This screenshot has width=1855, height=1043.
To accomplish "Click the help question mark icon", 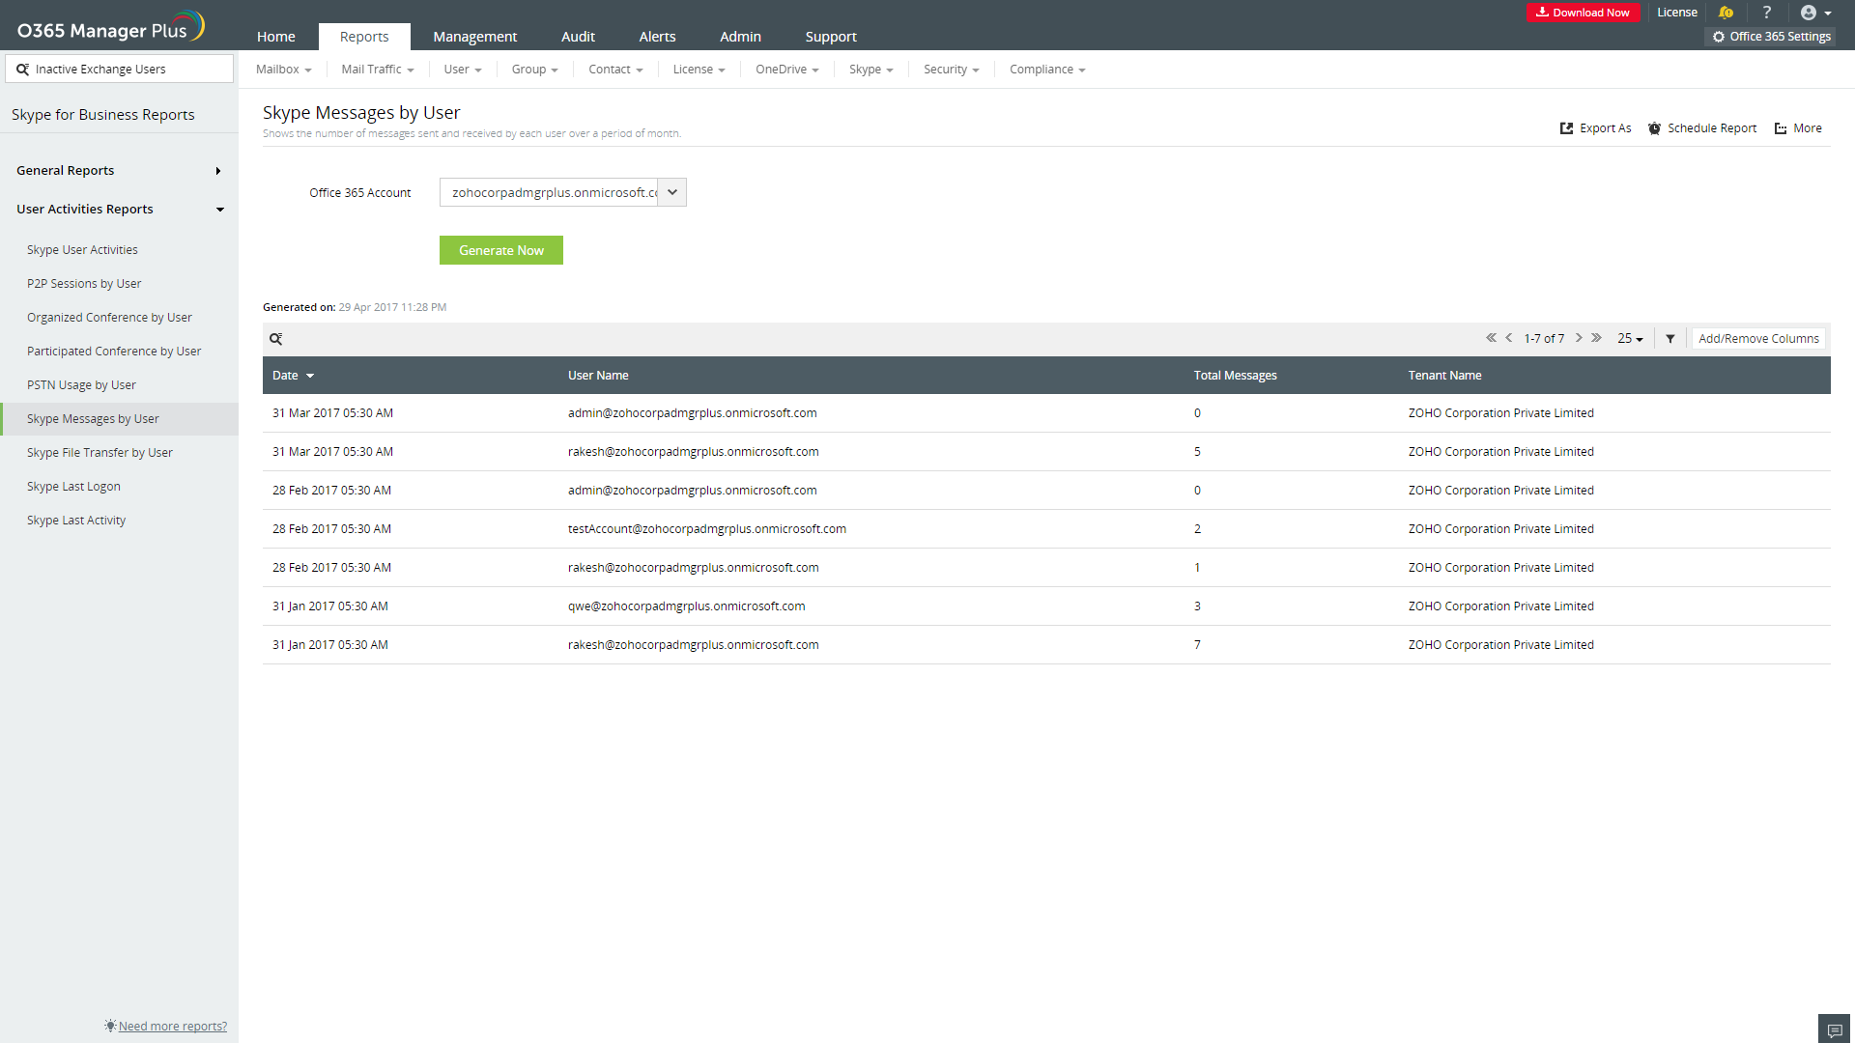I will click(x=1767, y=13).
